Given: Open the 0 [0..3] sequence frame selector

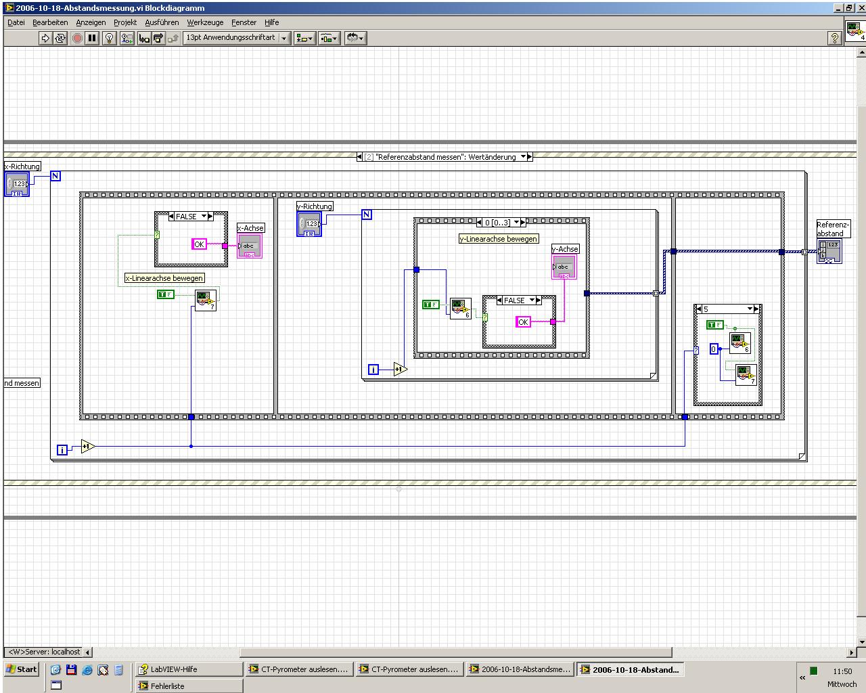Looking at the screenshot, I should point(516,223).
